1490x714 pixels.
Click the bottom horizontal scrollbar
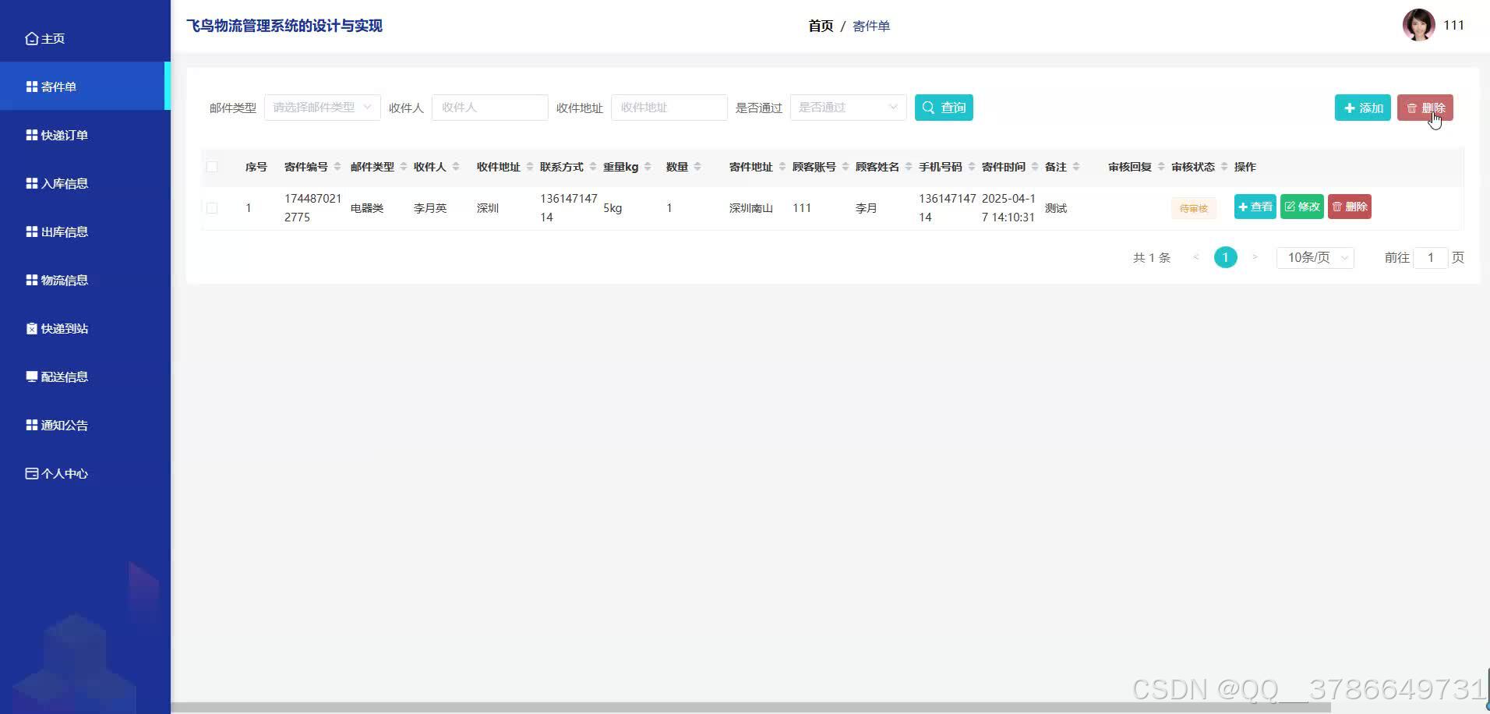click(751, 708)
